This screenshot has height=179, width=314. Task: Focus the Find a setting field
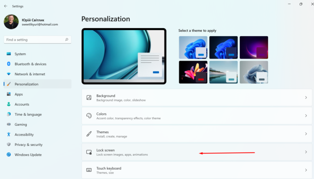37,39
